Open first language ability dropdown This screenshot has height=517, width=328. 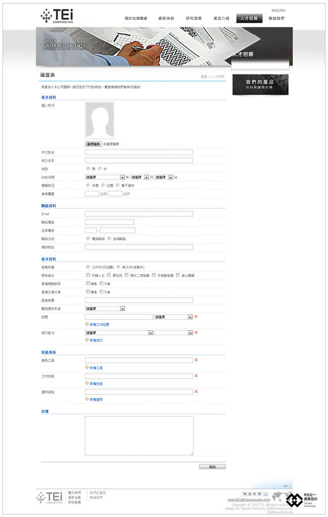click(119, 333)
